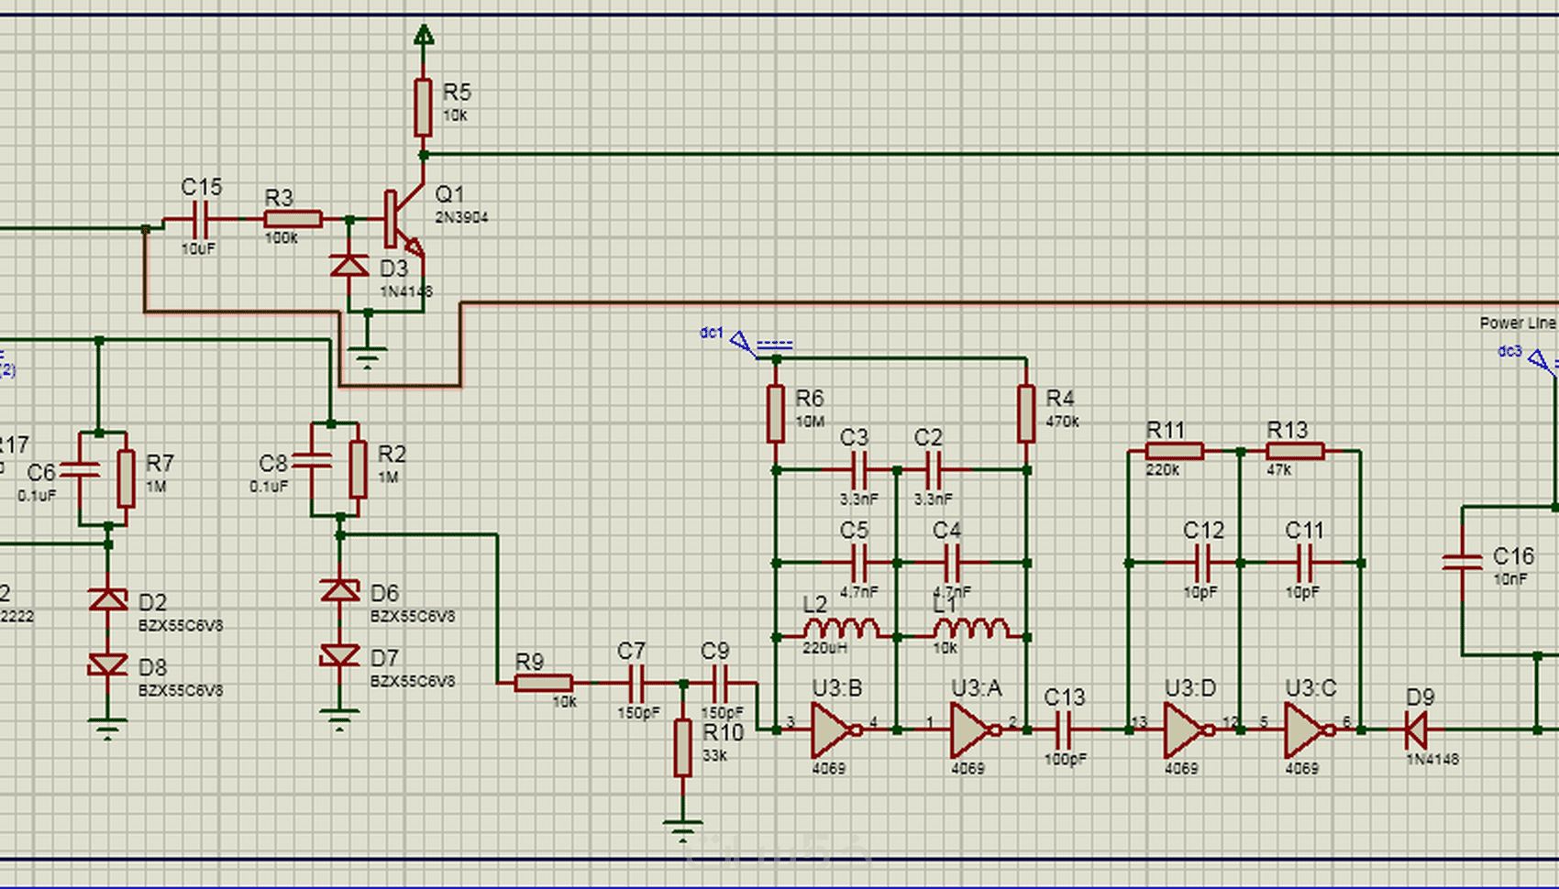
Task: Select the L1 inductor symbol
Action: pos(970,629)
